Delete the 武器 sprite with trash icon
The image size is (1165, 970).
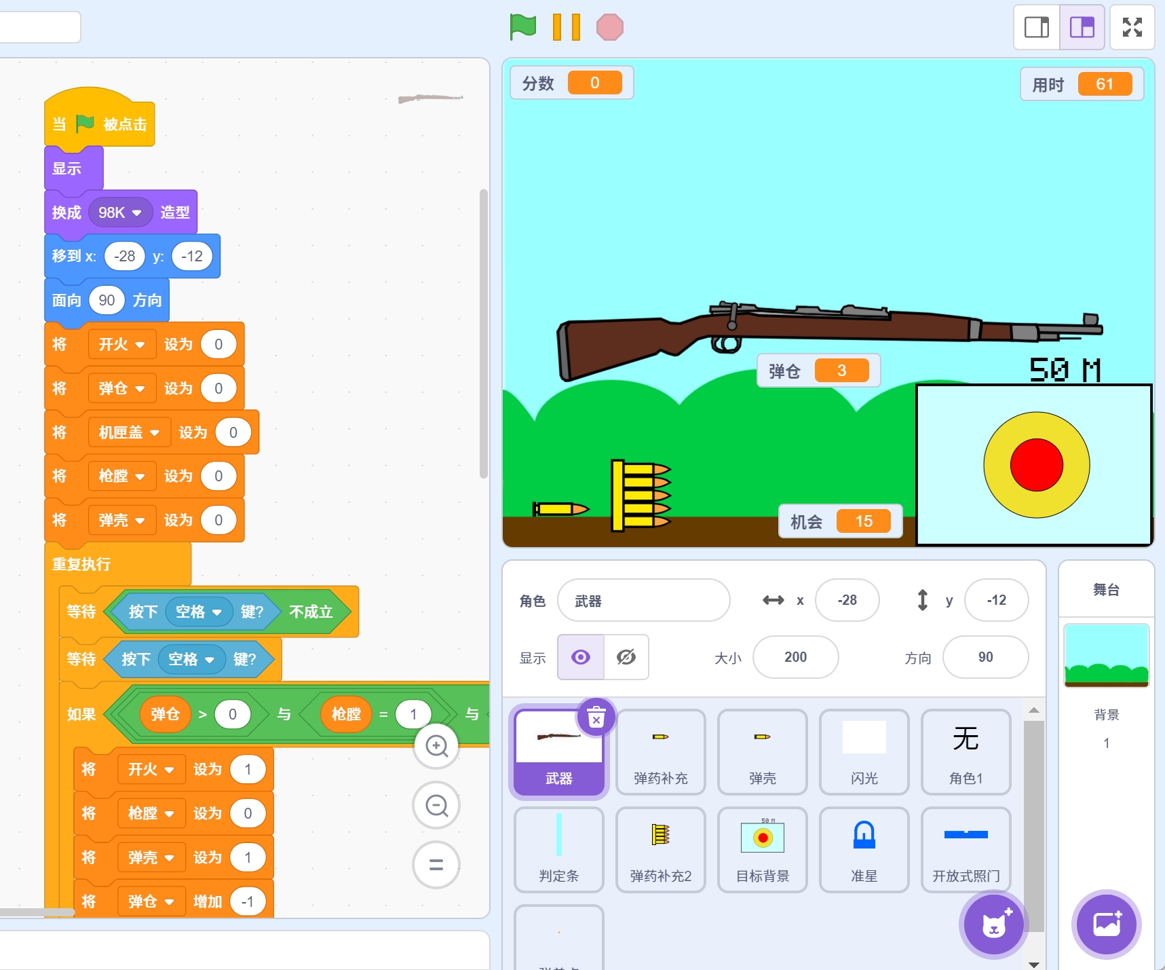point(596,717)
